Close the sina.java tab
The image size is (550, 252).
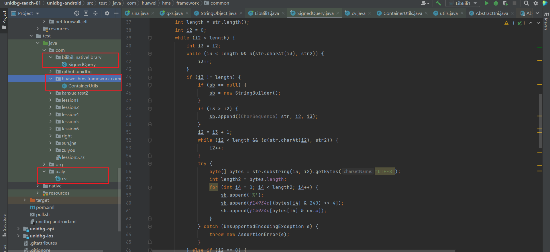pyautogui.click(x=153, y=13)
